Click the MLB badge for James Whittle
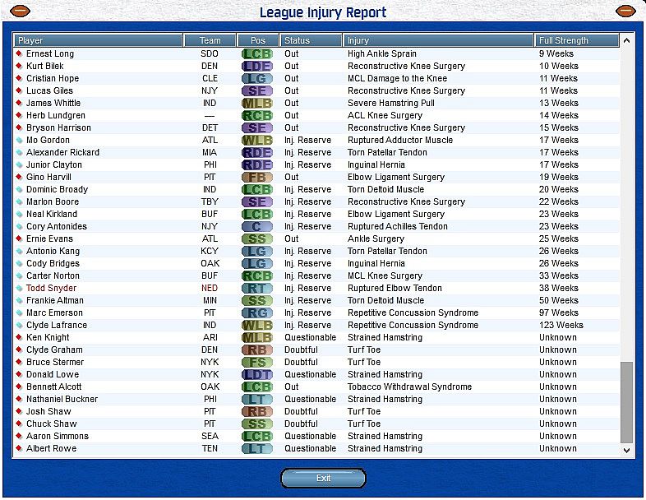 [x=257, y=103]
